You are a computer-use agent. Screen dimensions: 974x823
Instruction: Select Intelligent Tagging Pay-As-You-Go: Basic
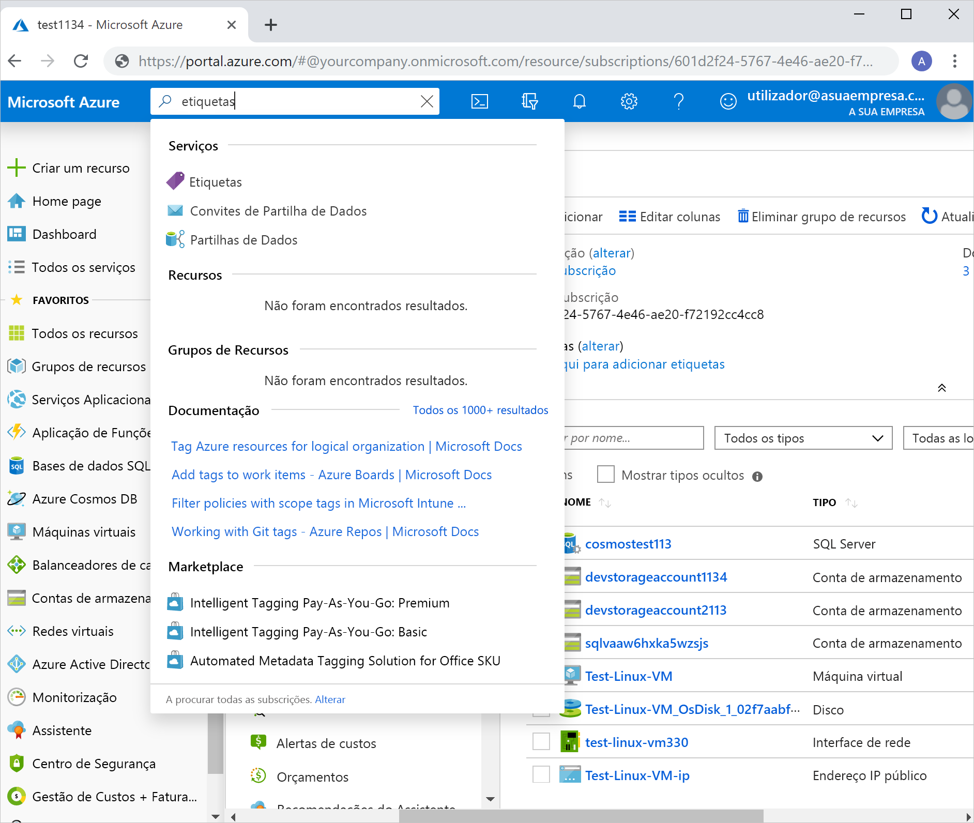coord(297,632)
